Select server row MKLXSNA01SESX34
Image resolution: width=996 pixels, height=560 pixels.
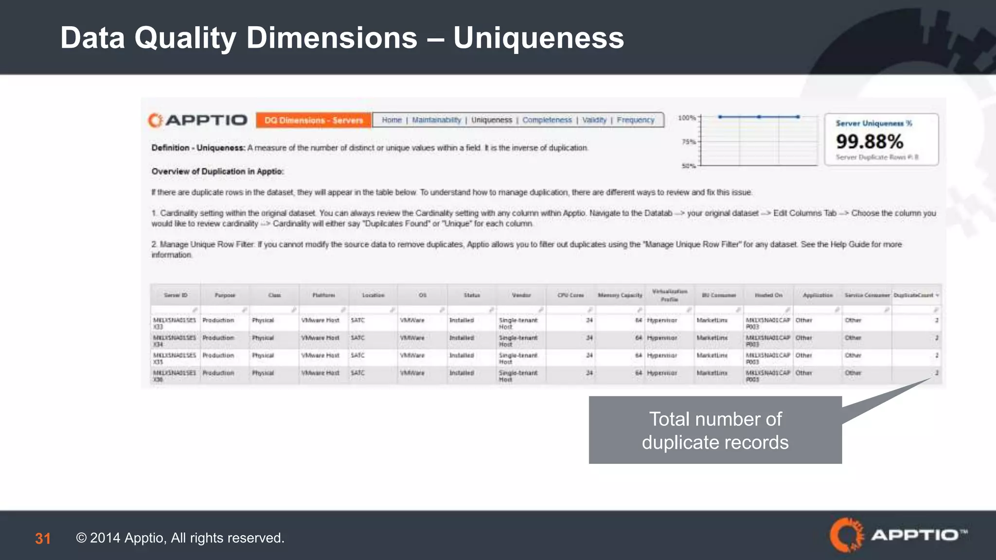[546, 341]
